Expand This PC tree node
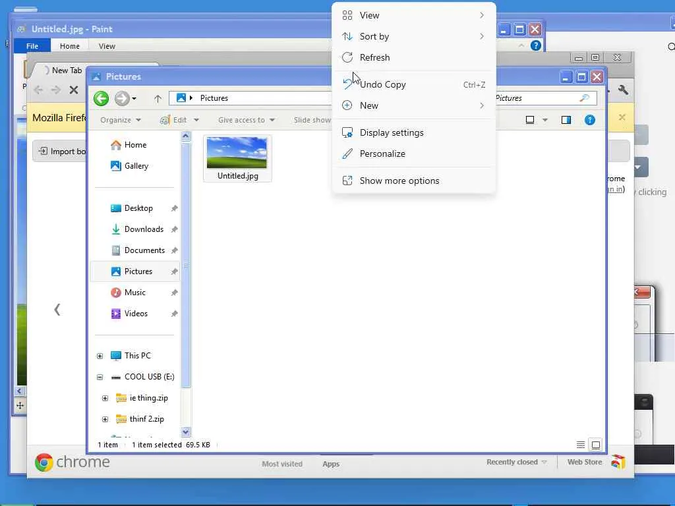 coord(100,356)
